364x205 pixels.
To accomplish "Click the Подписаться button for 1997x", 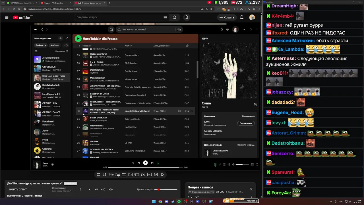I will [x=246, y=123].
